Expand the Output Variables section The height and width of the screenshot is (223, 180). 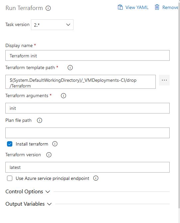pos(29,204)
